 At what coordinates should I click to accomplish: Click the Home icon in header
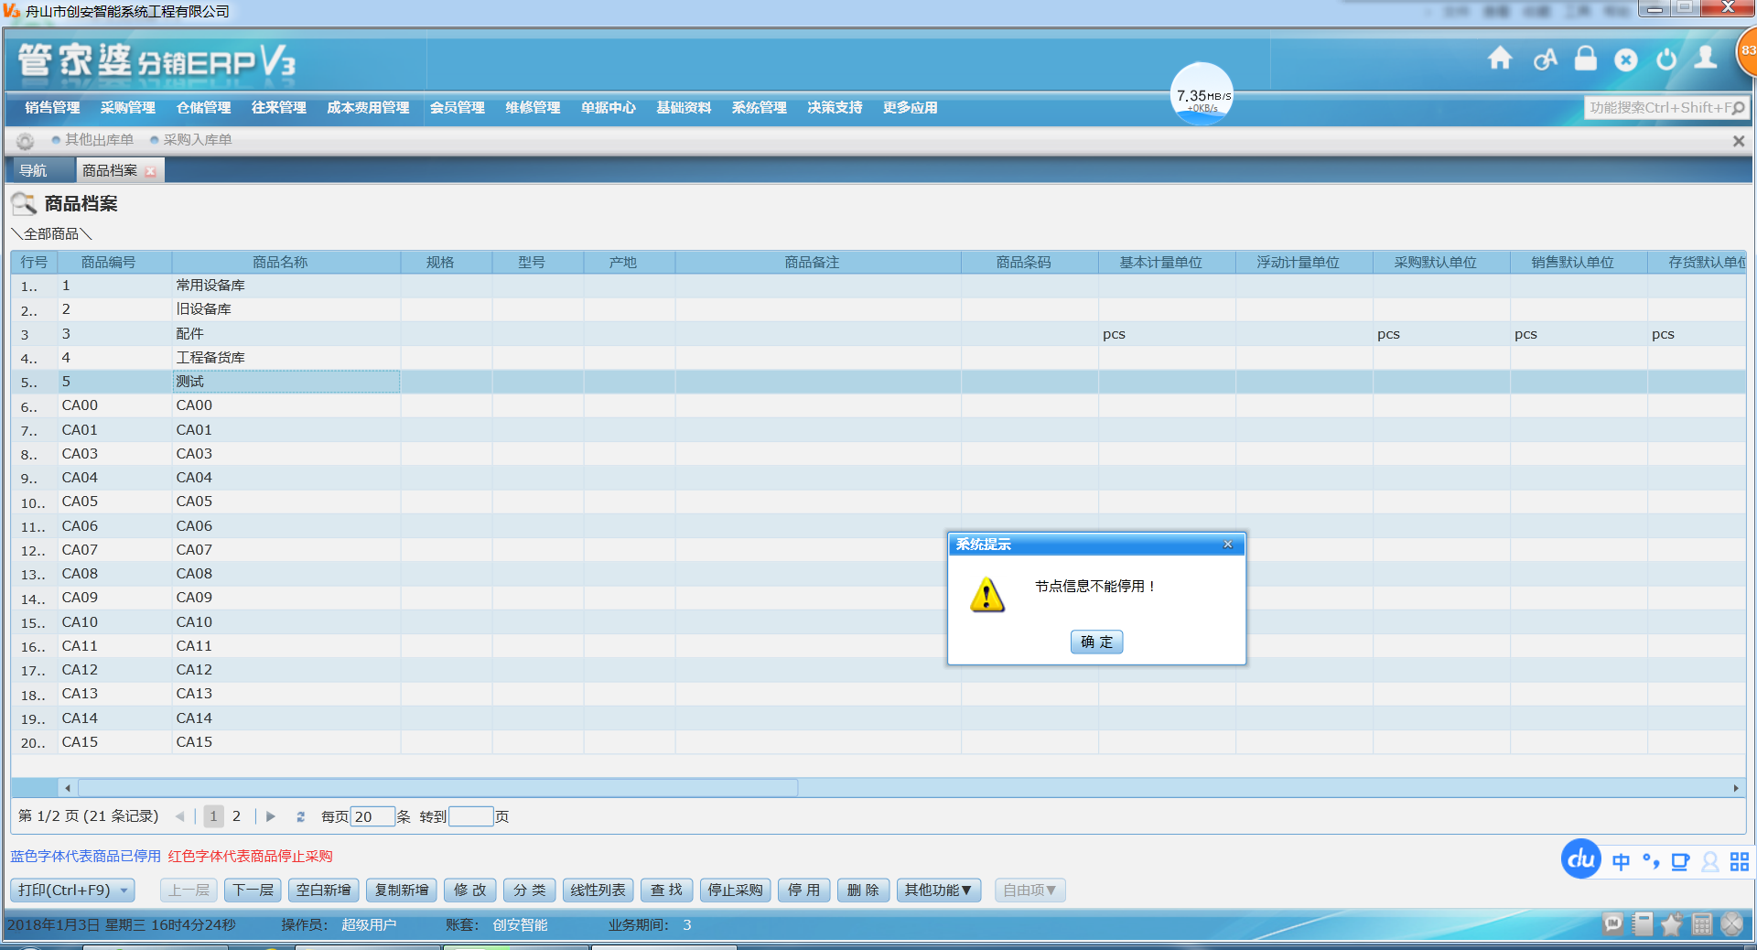(1499, 59)
